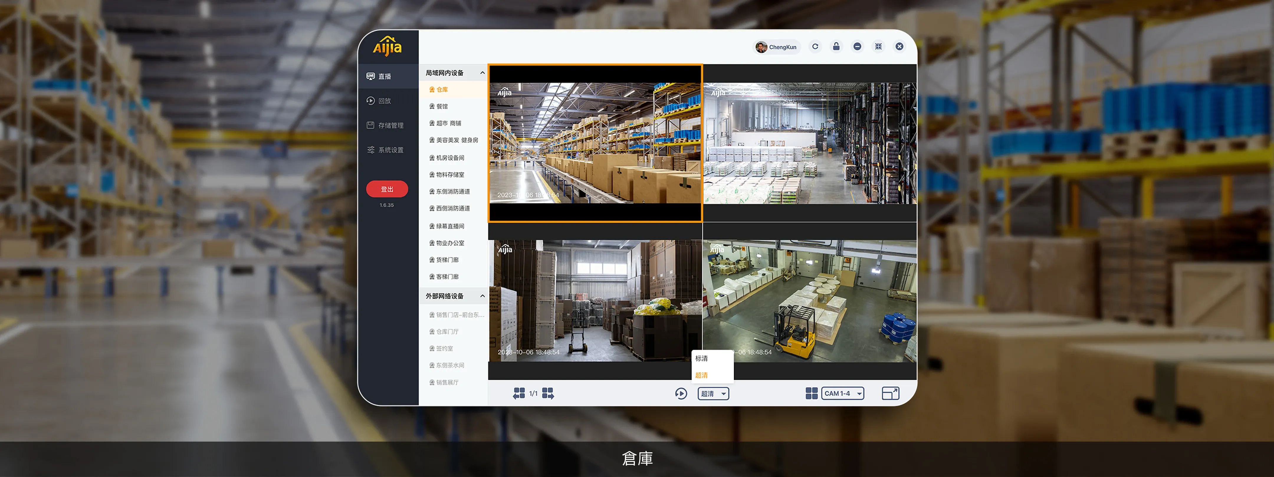Collapse the 外部网络设备 section
The height and width of the screenshot is (477, 1274).
(x=482, y=296)
